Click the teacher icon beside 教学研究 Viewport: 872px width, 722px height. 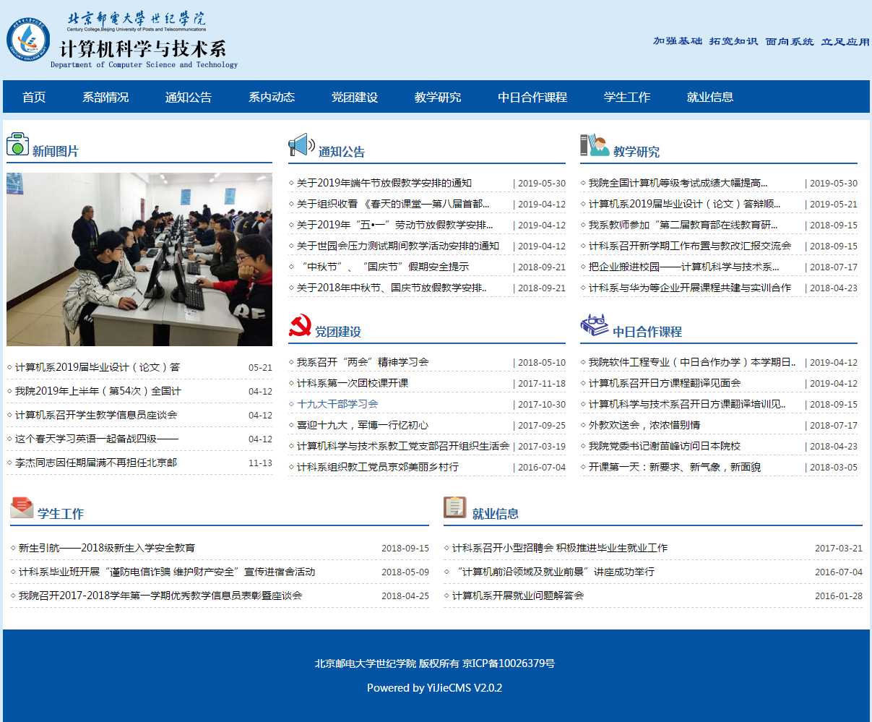[594, 145]
